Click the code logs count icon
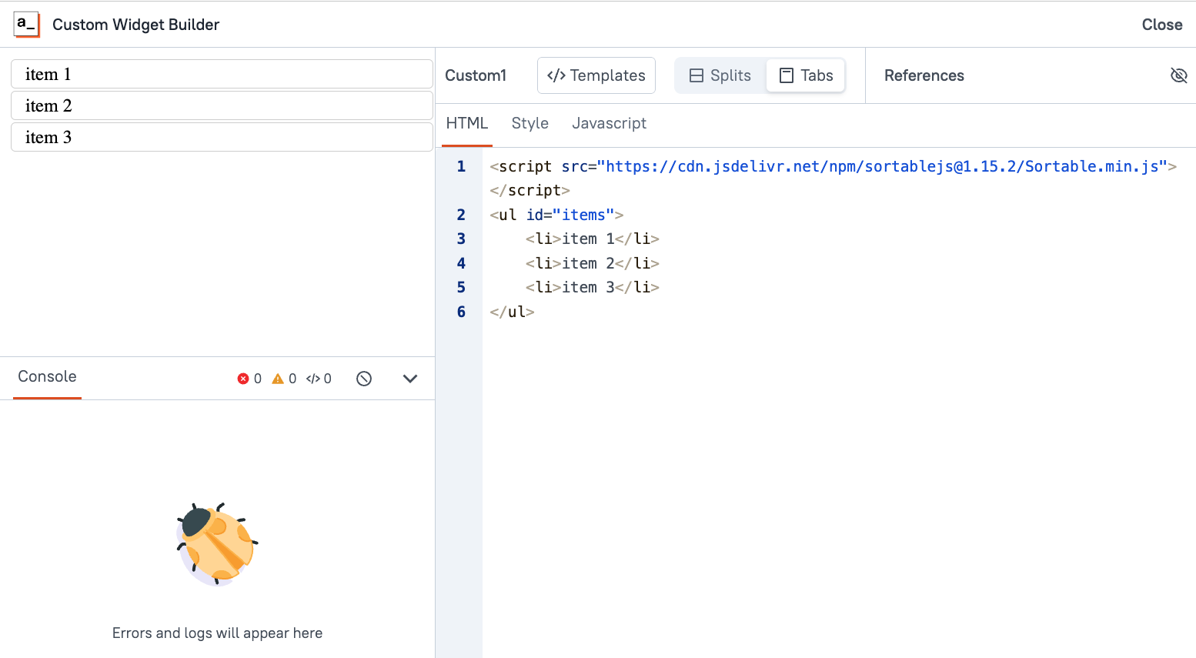The image size is (1196, 658). pyautogui.click(x=313, y=379)
